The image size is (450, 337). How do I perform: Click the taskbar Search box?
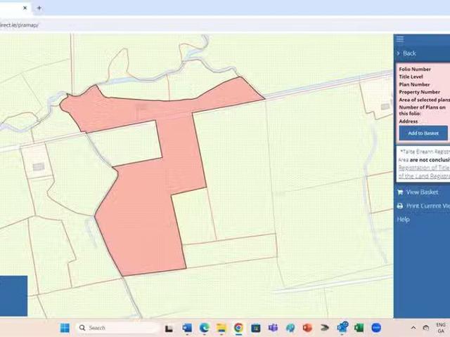pos(112,328)
